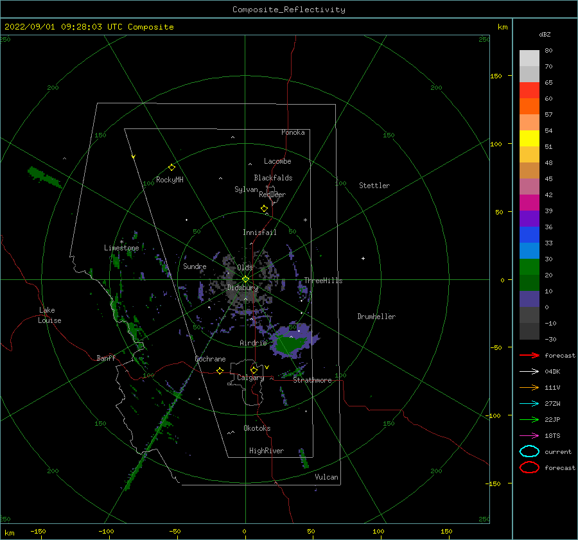This screenshot has height=540, width=578.
Task: Click the Banff town label
Action: [106, 358]
